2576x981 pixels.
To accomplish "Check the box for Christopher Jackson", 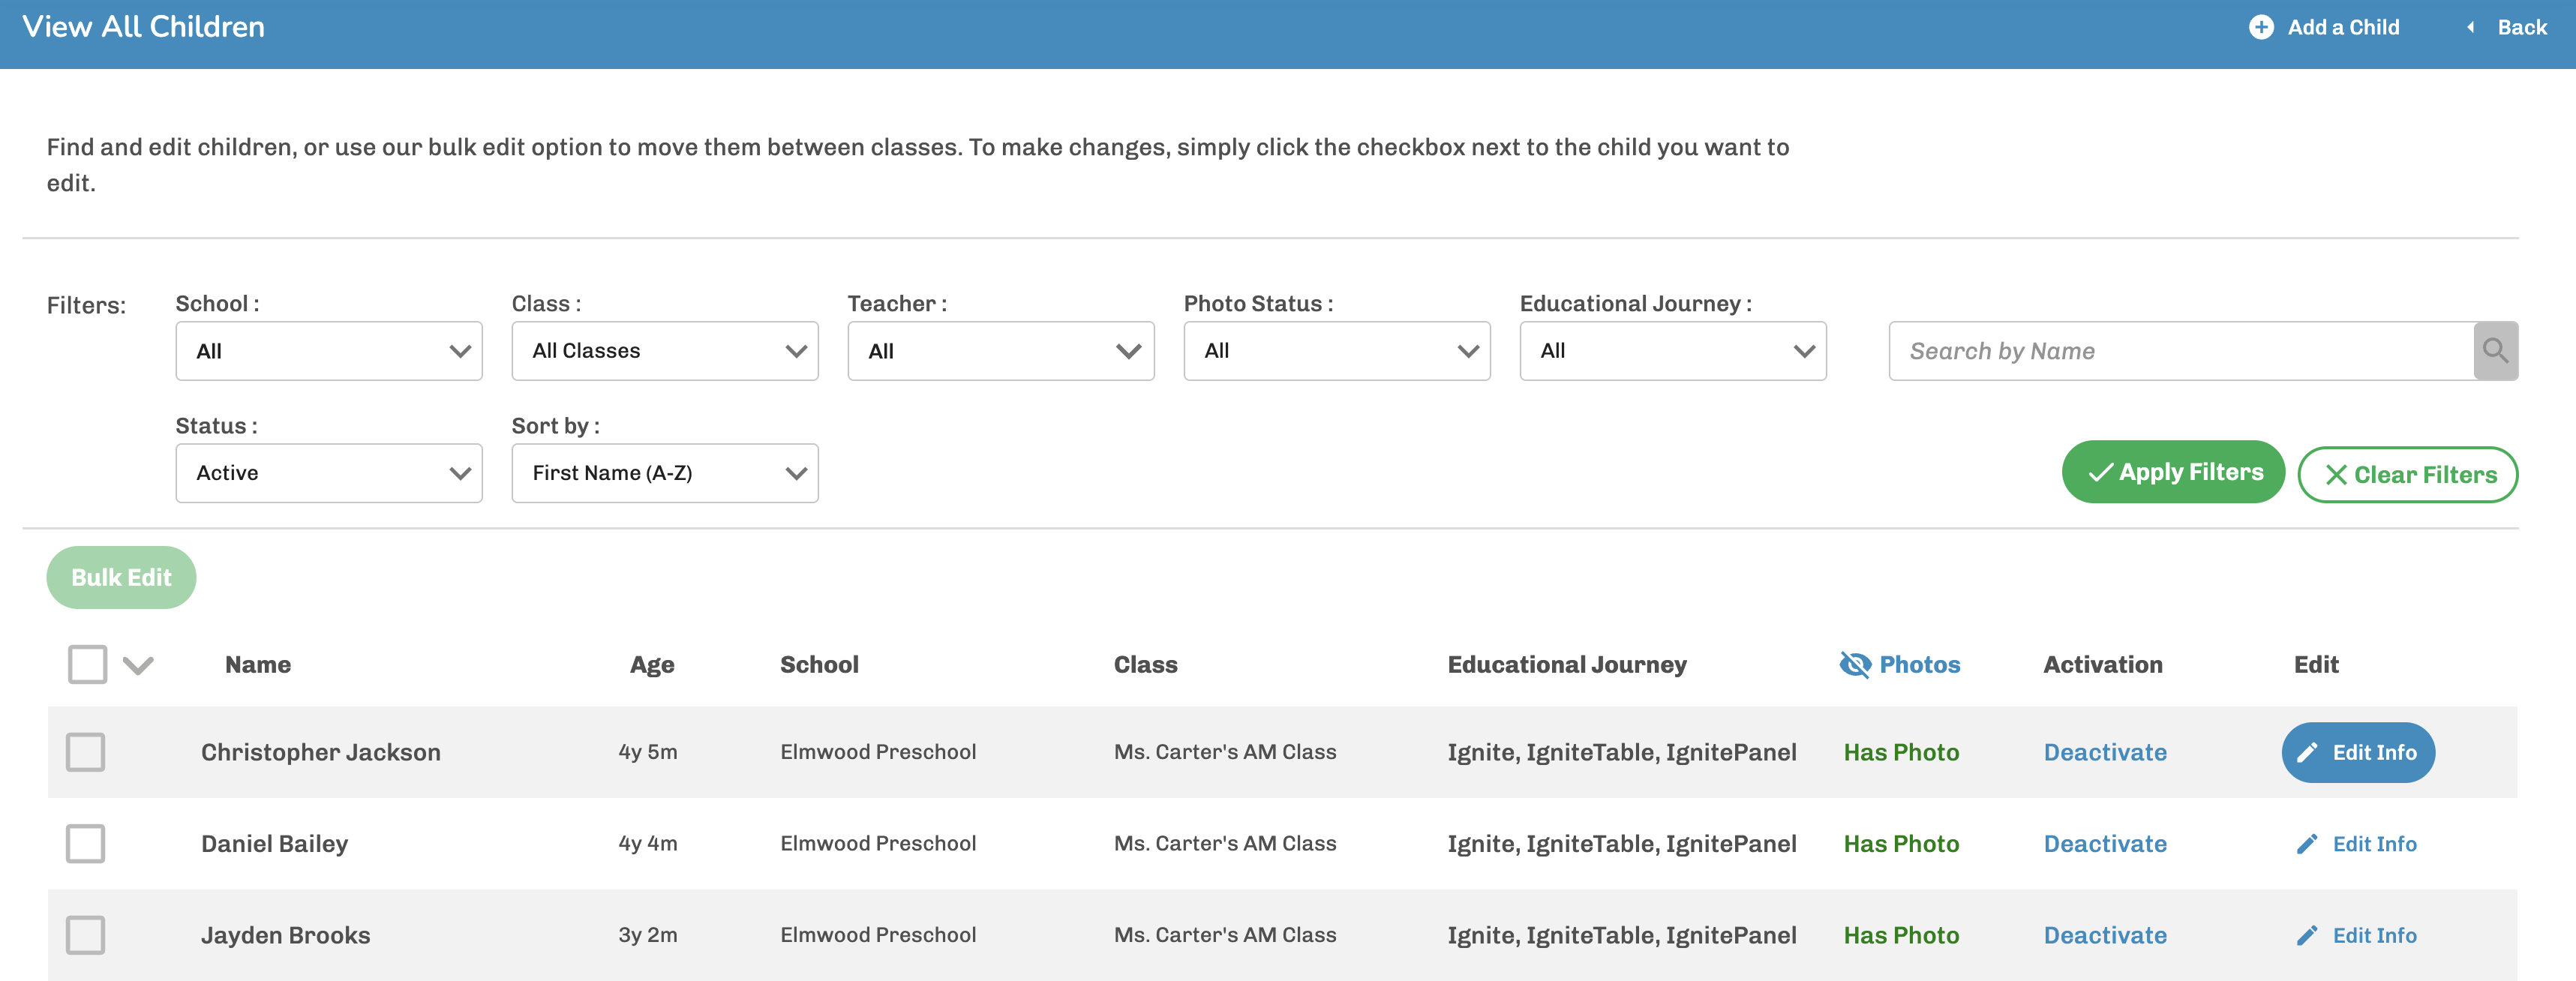I will pos(85,752).
